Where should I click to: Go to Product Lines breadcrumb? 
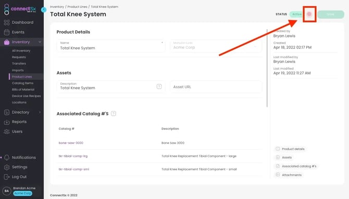[x=78, y=7]
